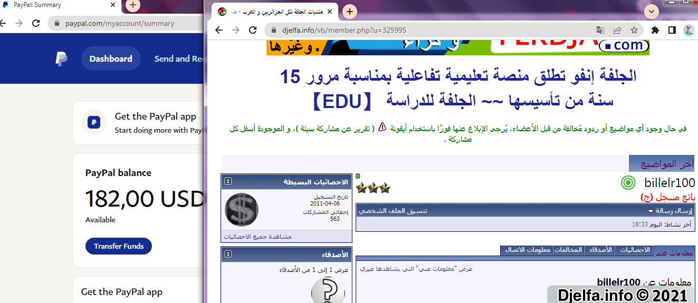Select the paypal.com/myaccount/summary address bar
This screenshot has height=303, width=698.
click(x=120, y=23)
